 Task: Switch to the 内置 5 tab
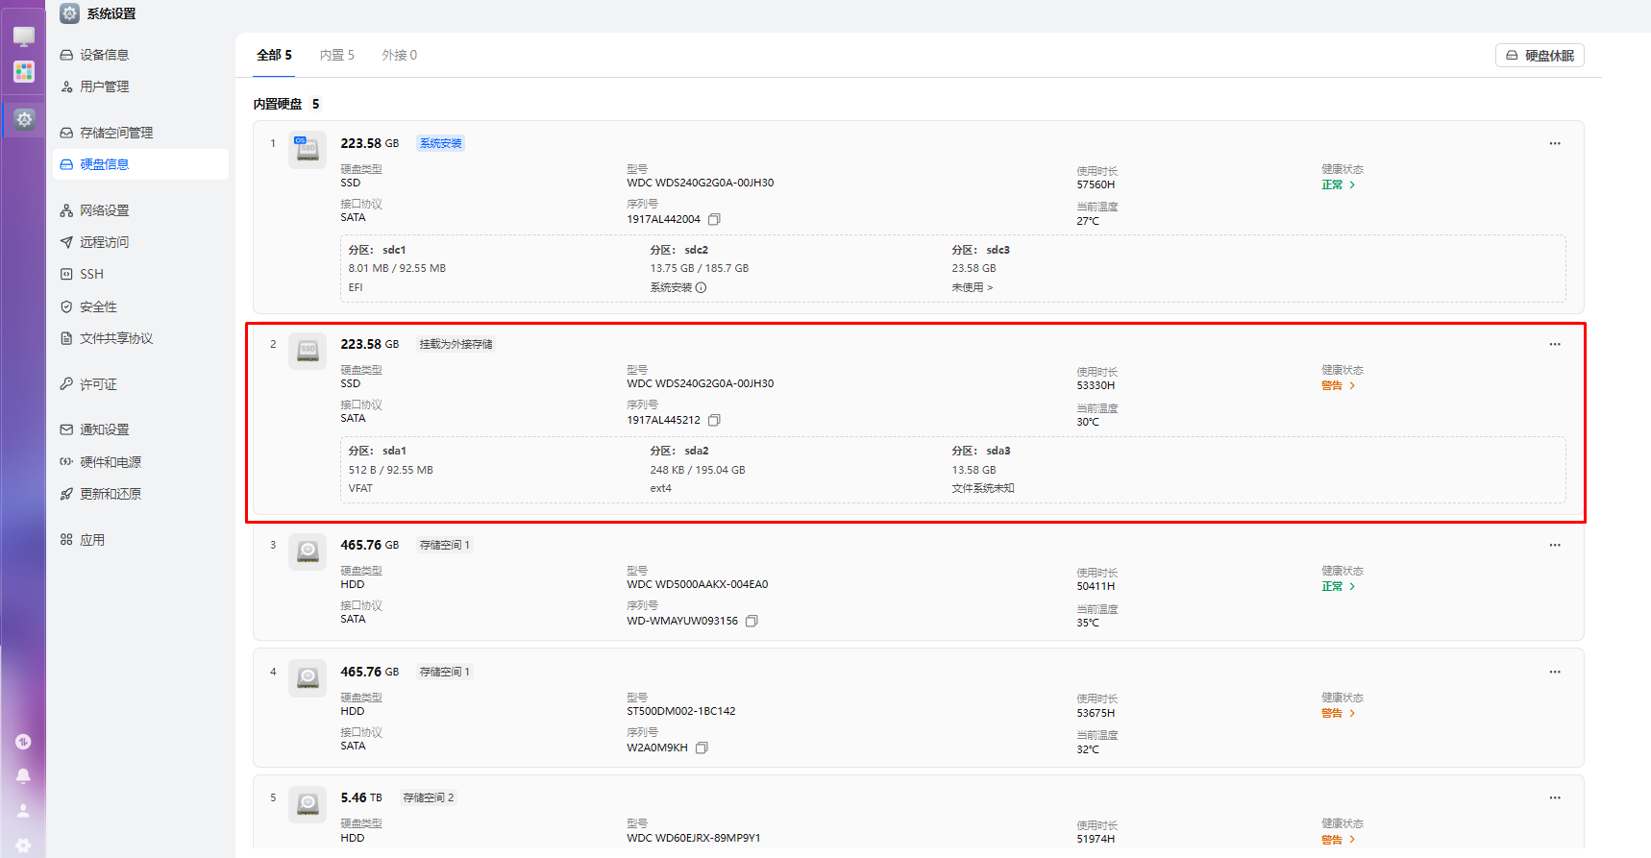pyautogui.click(x=336, y=55)
